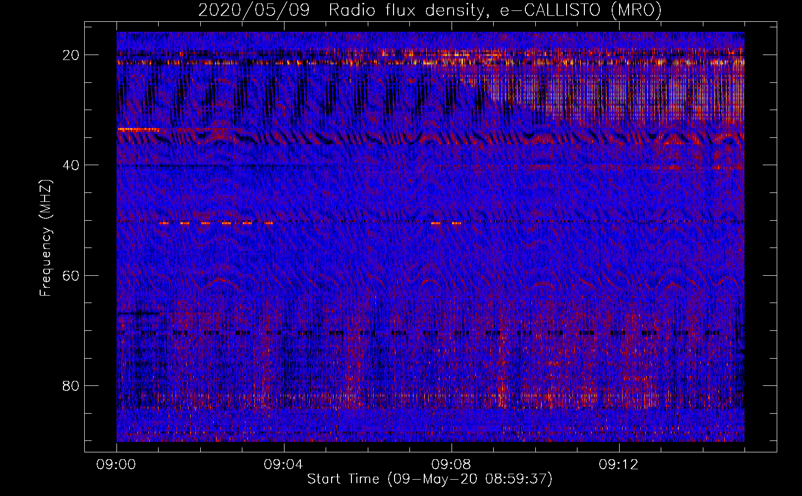This screenshot has width=802, height=496.
Task: Click the 'Start Time (09-May-20 08:59:37)' label
Action: point(430,479)
